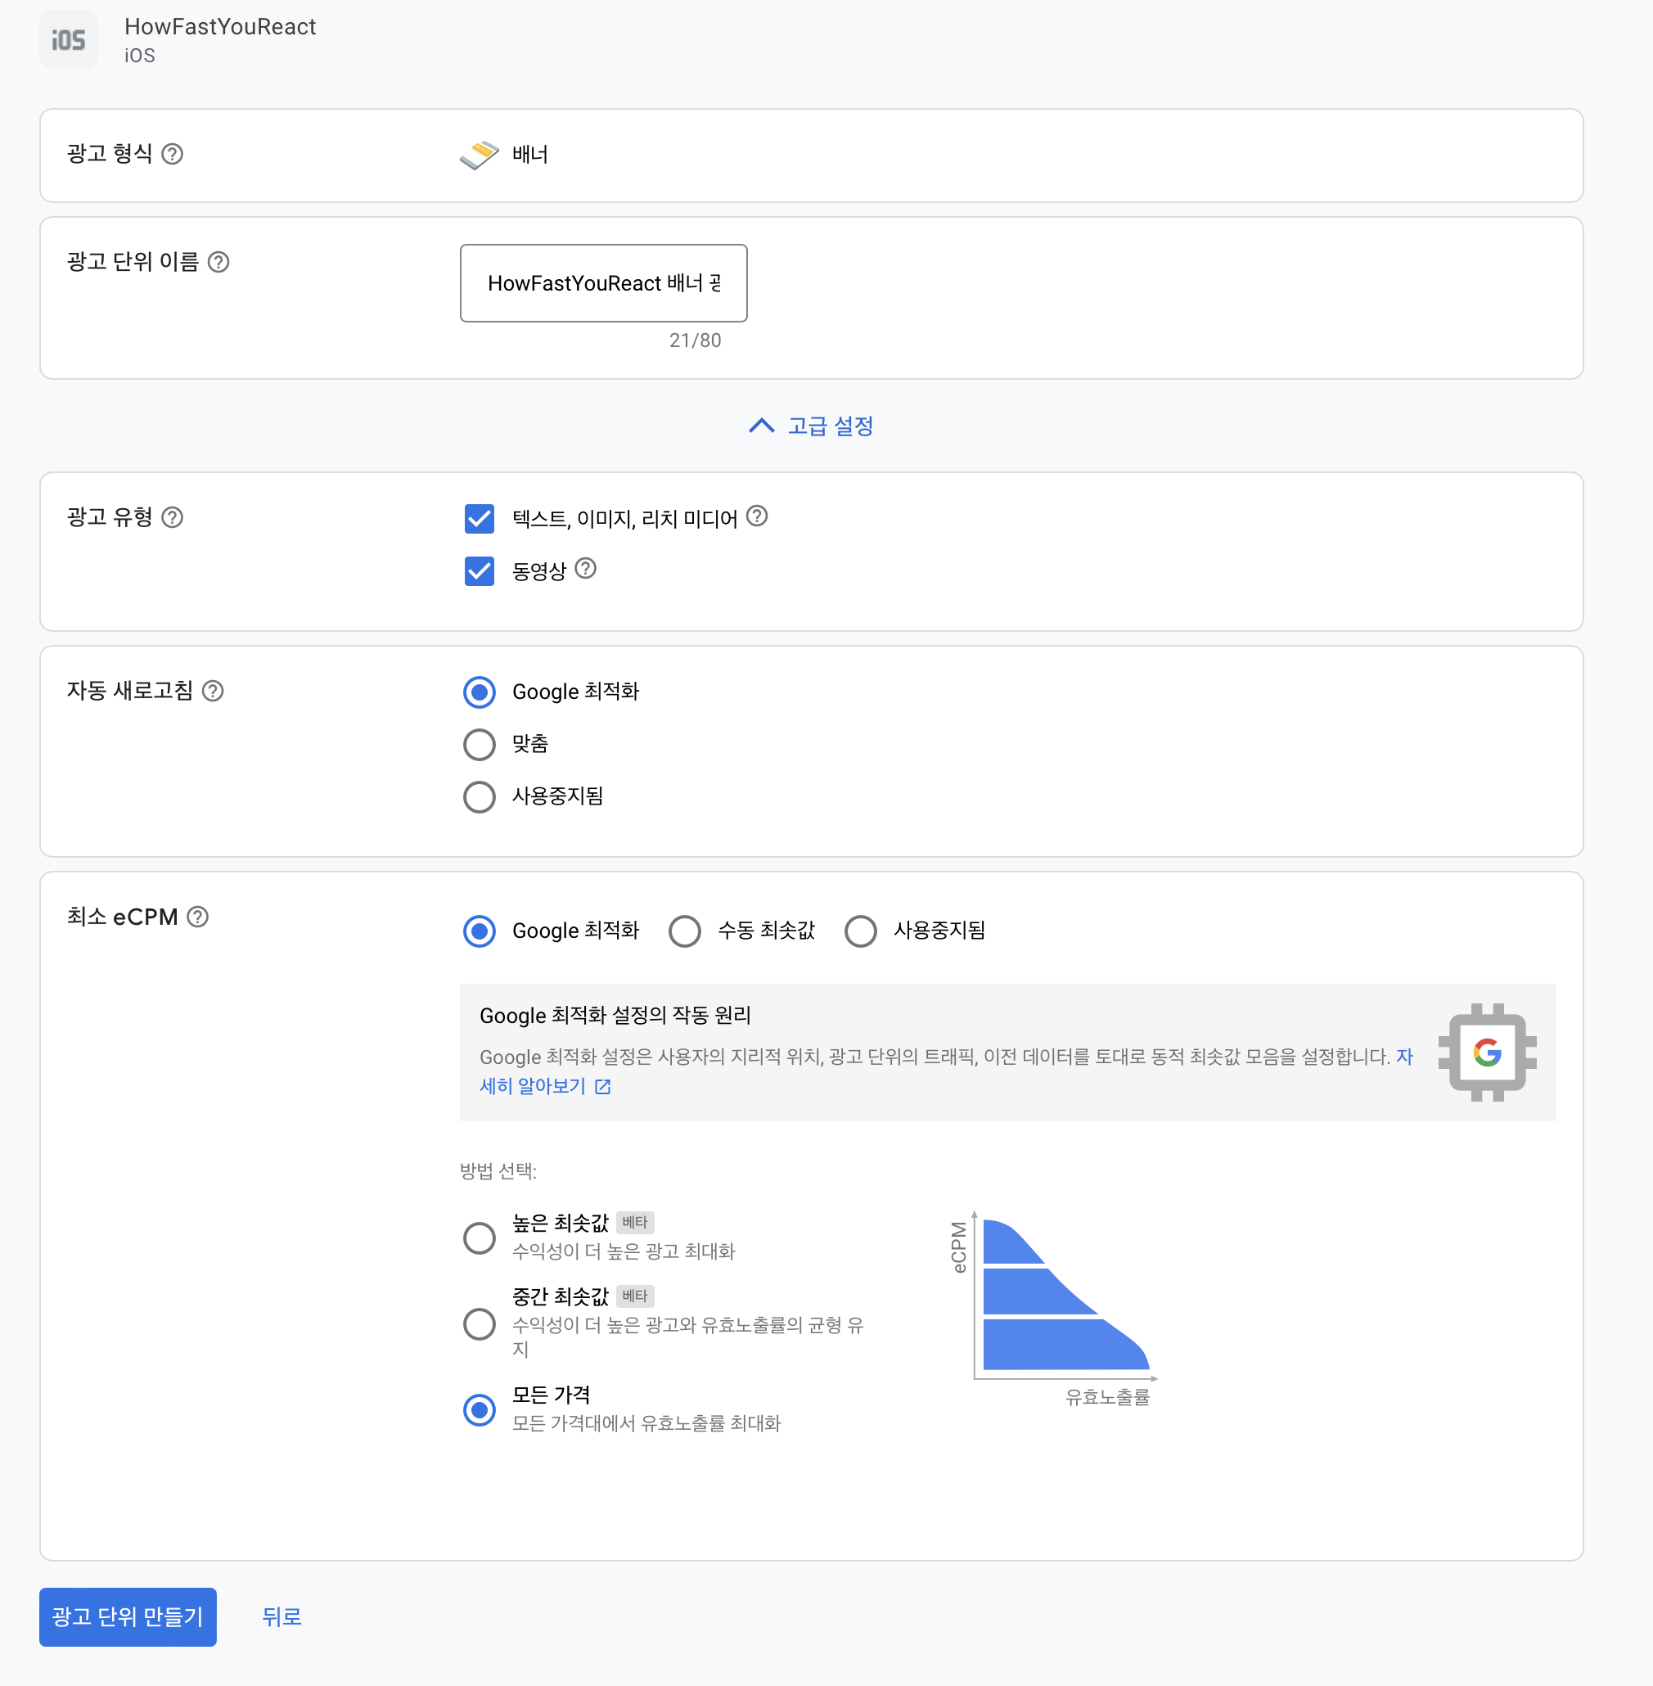Click the 베타 badge next to 높은 최솟값

tap(636, 1223)
